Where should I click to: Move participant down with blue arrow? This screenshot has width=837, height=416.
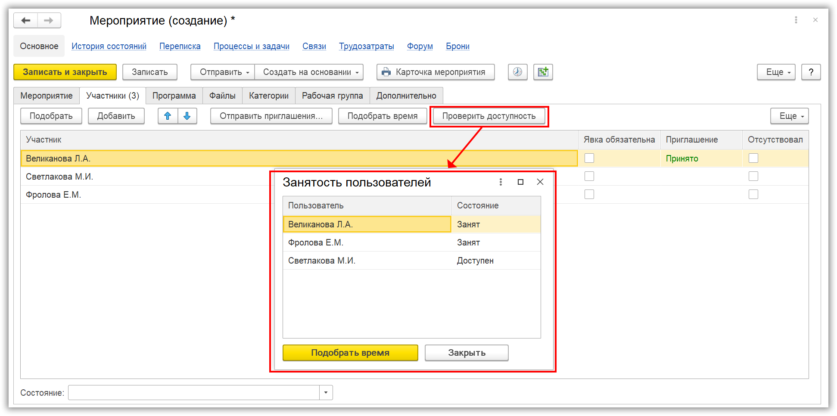(x=187, y=116)
